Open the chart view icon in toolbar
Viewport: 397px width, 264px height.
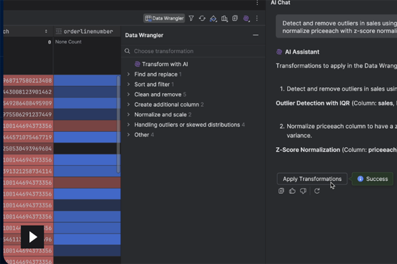(x=224, y=18)
